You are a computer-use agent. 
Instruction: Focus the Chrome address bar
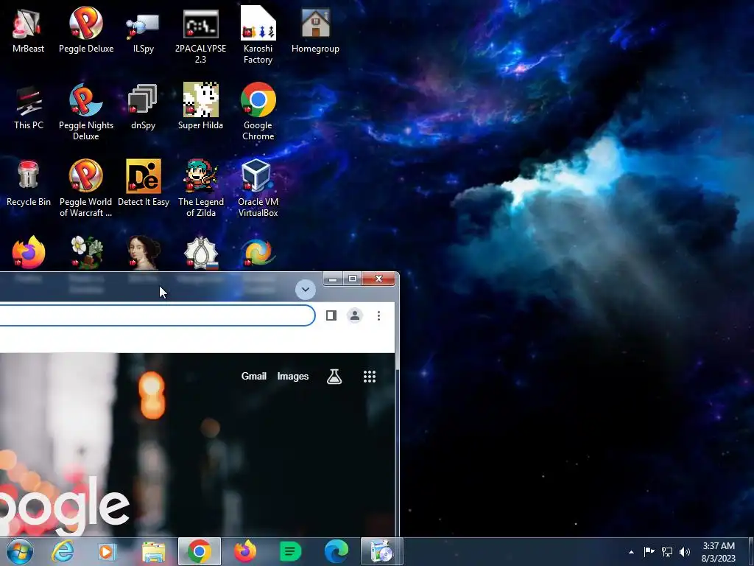point(157,315)
